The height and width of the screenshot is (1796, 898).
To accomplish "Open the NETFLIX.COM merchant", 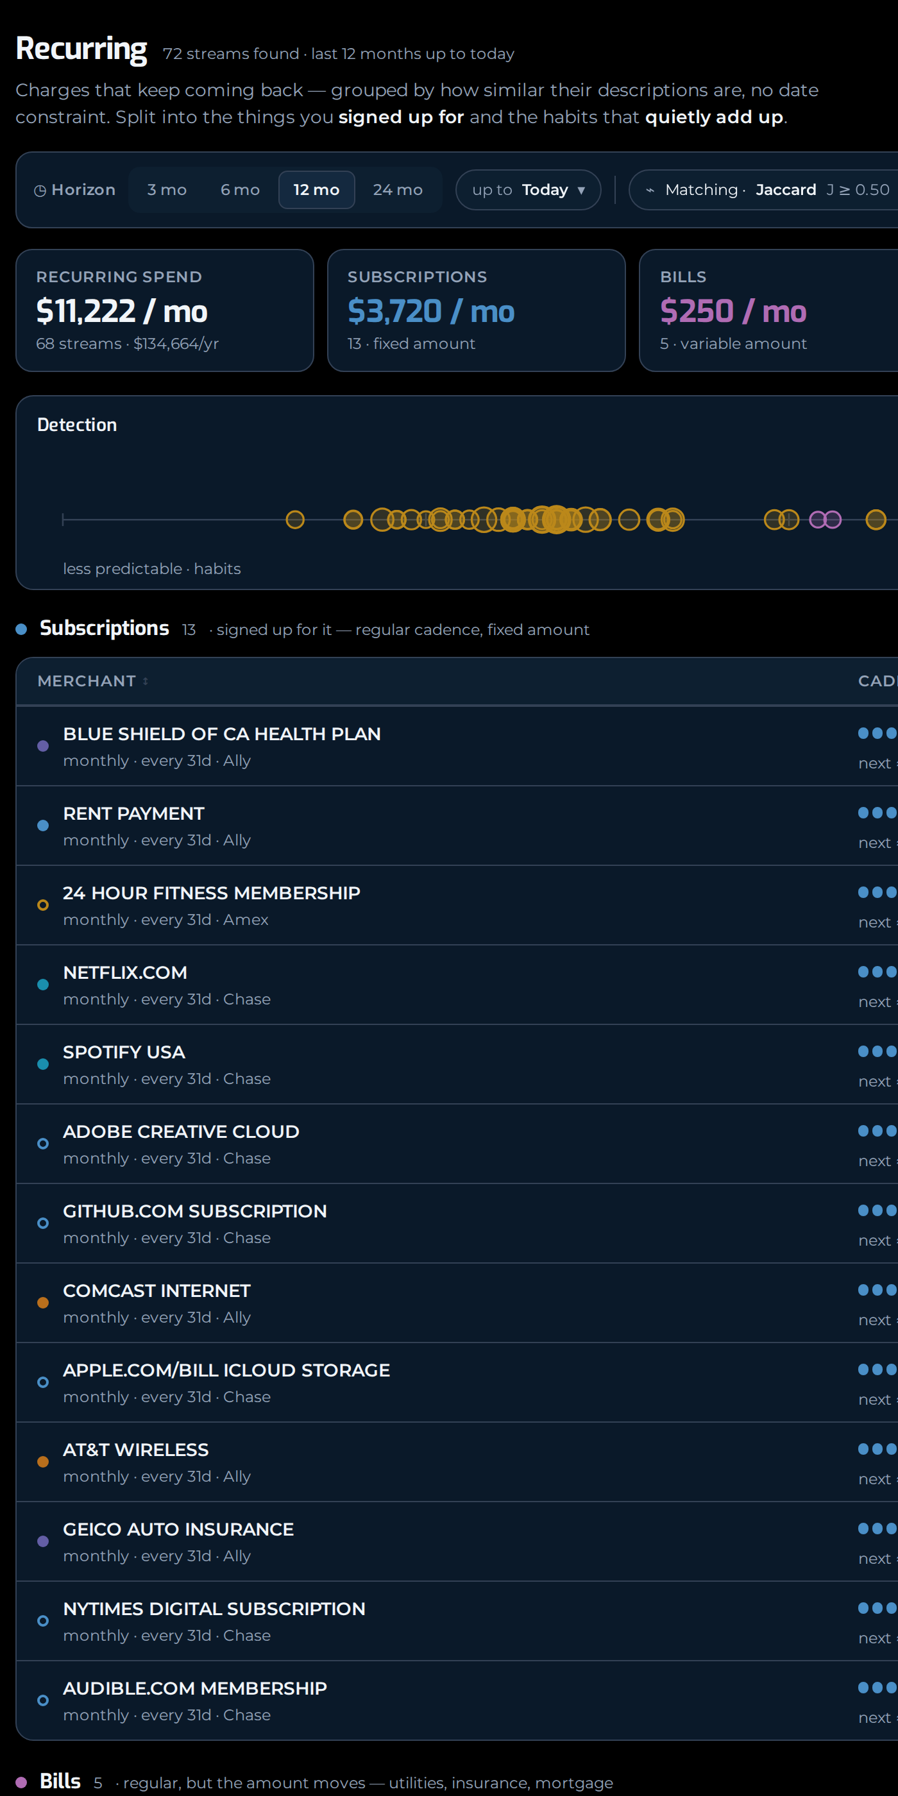I will 125,972.
